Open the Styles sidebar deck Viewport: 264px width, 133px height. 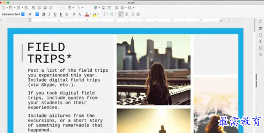(x=261, y=41)
